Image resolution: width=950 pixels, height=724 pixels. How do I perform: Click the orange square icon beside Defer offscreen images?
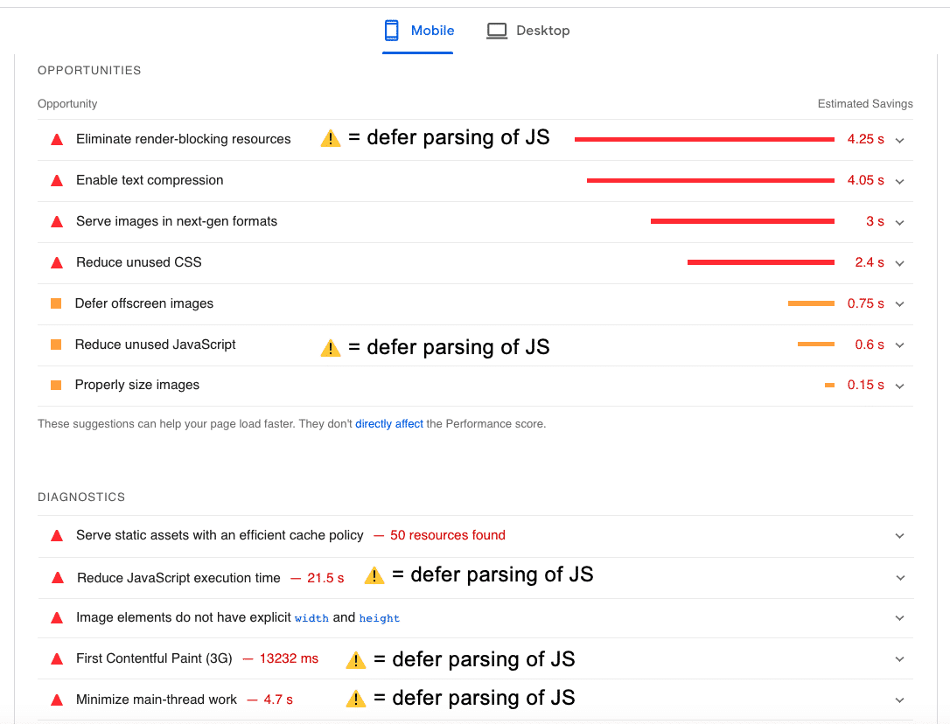point(56,303)
